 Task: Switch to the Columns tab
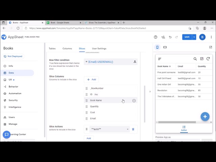(67, 49)
